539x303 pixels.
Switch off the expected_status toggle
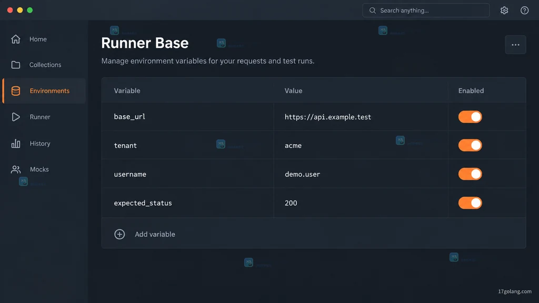click(470, 203)
